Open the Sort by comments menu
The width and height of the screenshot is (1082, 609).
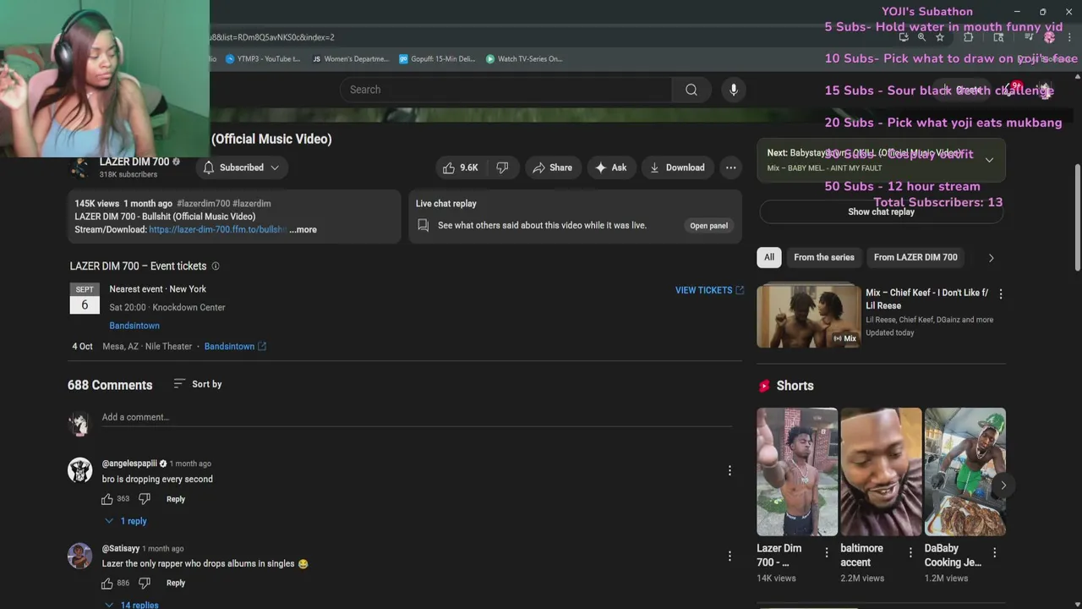pyautogui.click(x=198, y=384)
